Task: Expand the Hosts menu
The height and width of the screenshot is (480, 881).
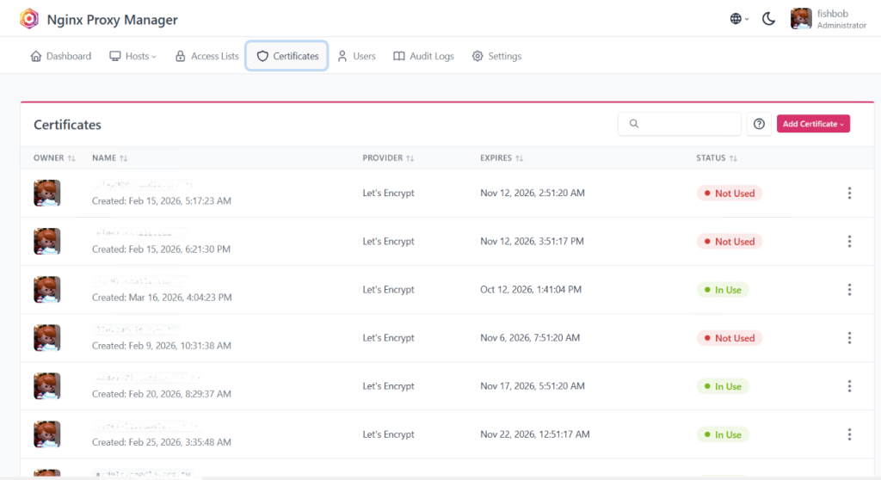Action: pyautogui.click(x=132, y=56)
